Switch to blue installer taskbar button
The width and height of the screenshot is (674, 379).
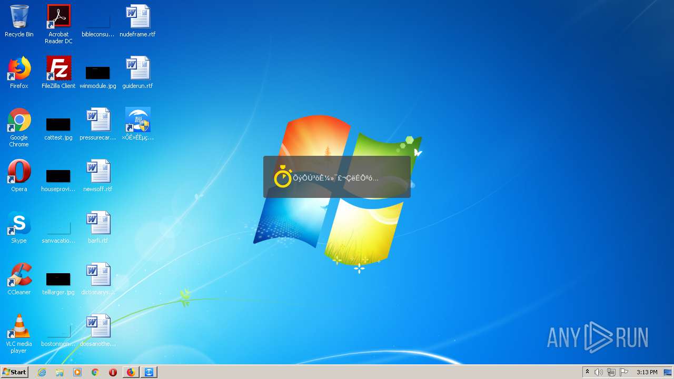[x=149, y=372]
